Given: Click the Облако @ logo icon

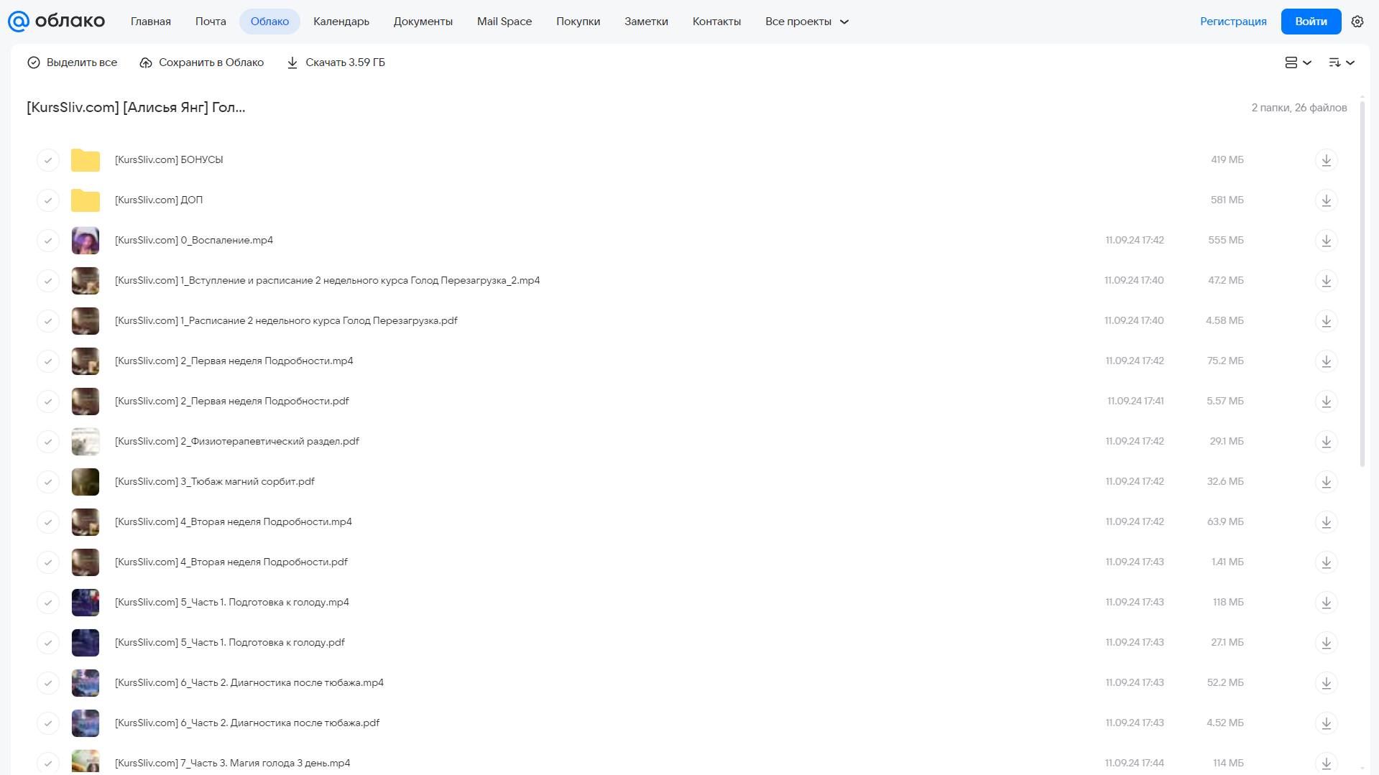Looking at the screenshot, I should click(x=19, y=22).
